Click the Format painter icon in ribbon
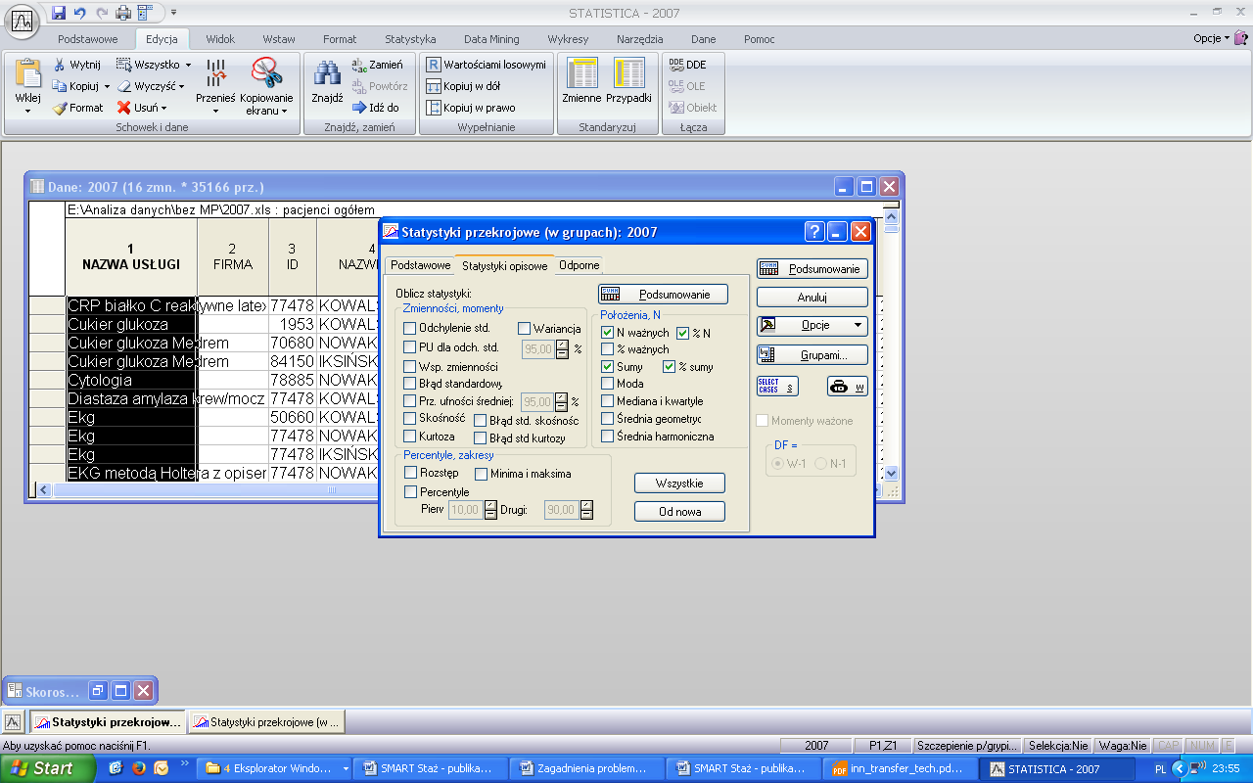Viewport: 1253px width, 783px height. point(59,108)
